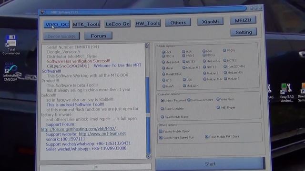Viewport: 305px width, 171px height.
Task: Click the Seller wechat/whatsapp number line
Action: (x=86, y=149)
